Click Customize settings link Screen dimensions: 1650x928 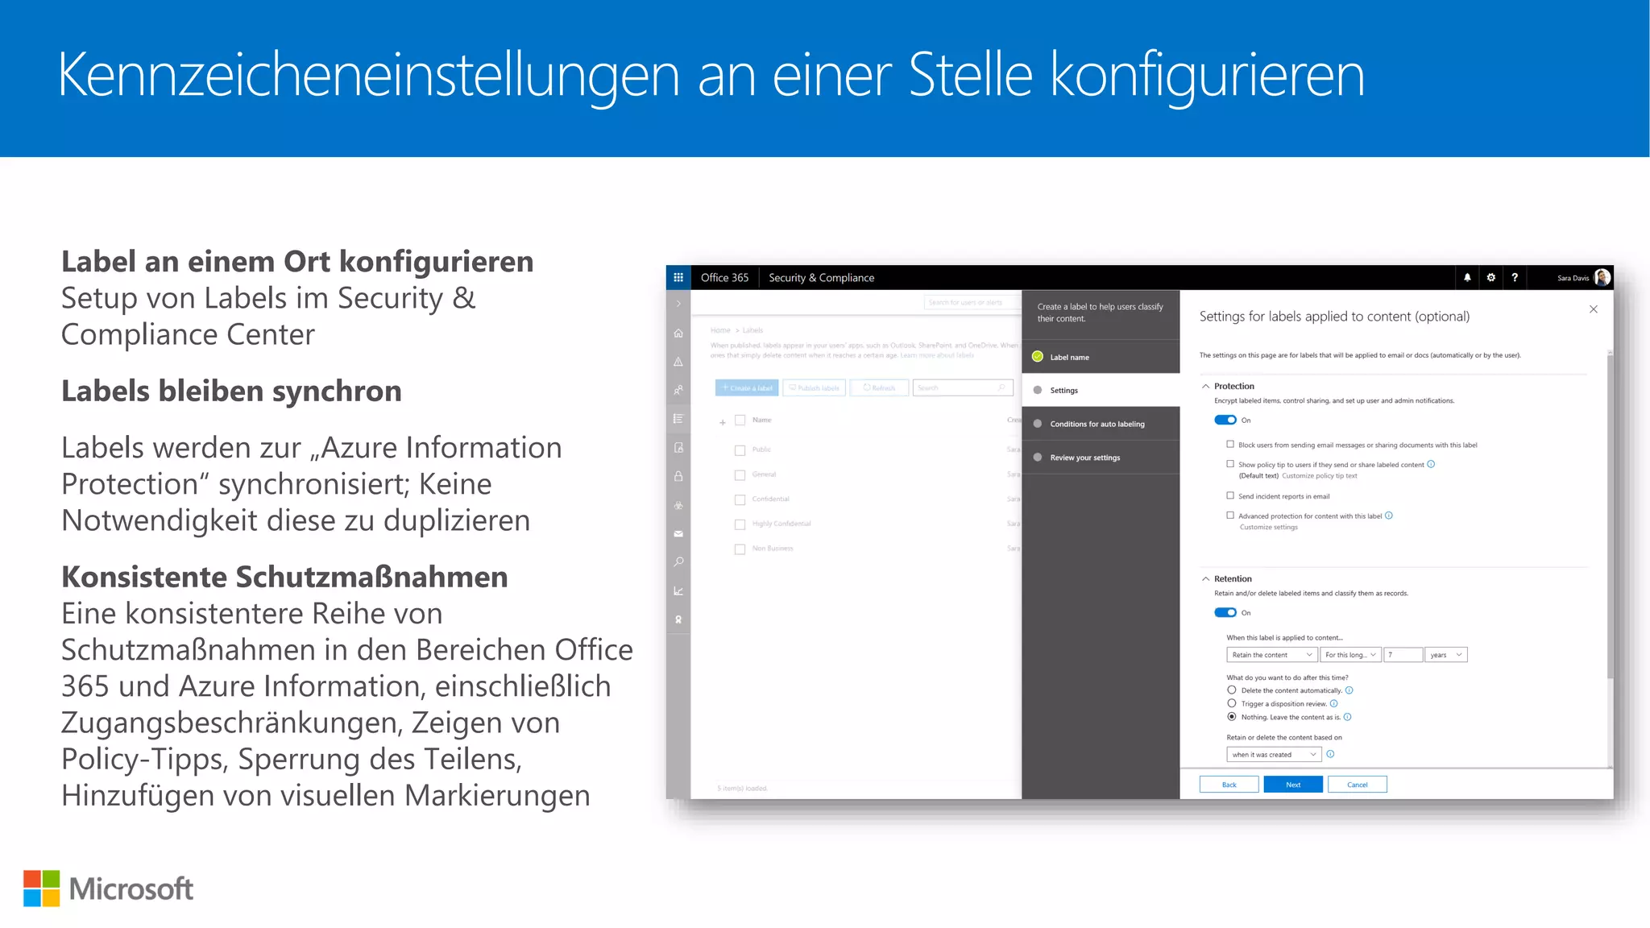pyautogui.click(x=1268, y=528)
